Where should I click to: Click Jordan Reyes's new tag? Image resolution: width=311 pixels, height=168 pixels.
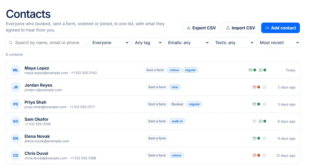click(x=175, y=87)
